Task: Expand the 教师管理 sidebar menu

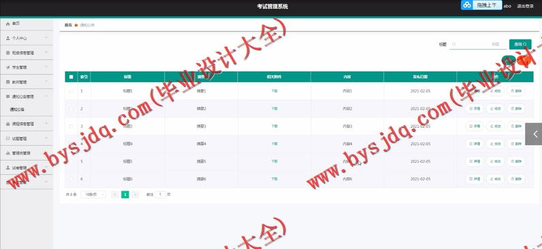Action: point(27,82)
